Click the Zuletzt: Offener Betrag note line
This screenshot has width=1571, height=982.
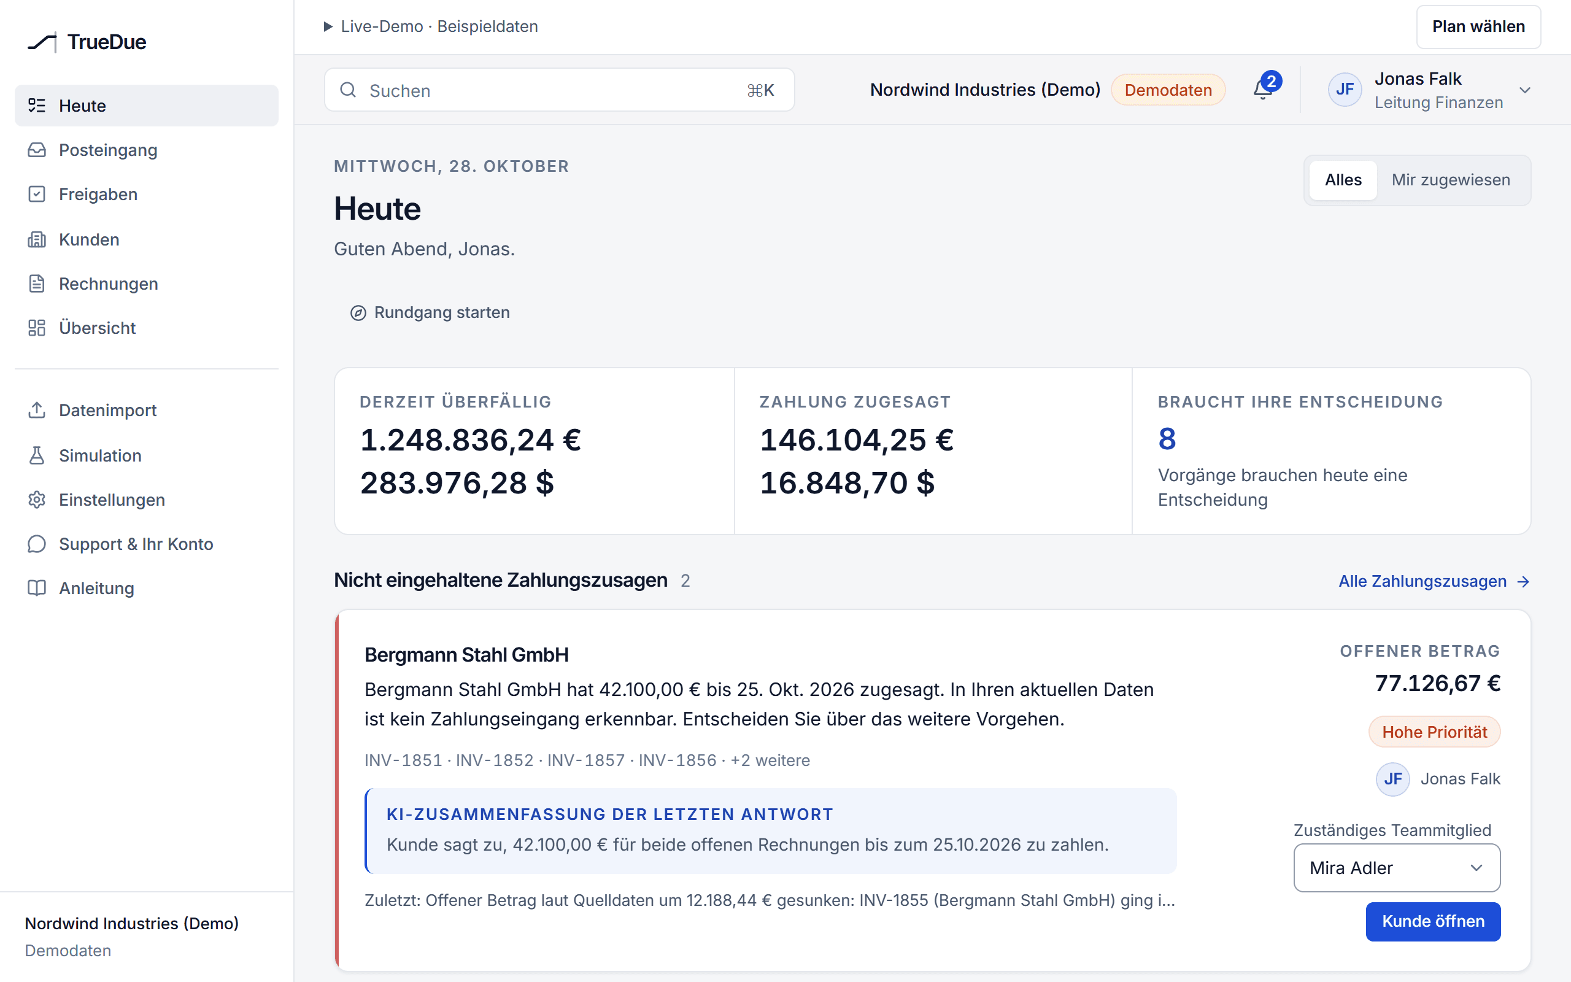tap(770, 900)
